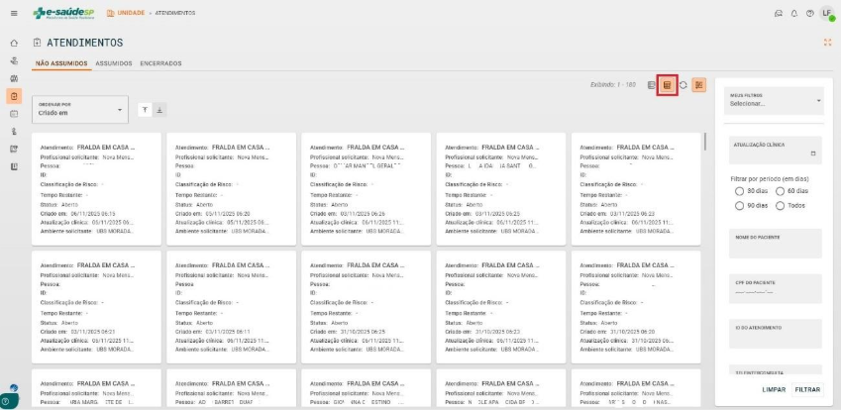The image size is (841, 410).
Task: Open the hamburger navigation menu
Action: 14,14
